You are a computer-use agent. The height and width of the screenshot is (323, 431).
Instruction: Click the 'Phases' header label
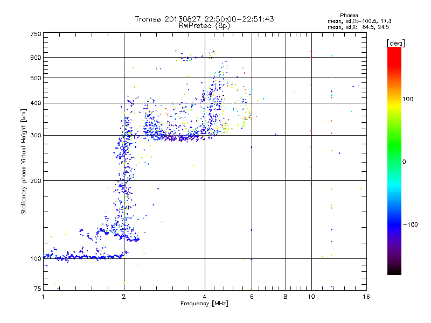point(349,16)
